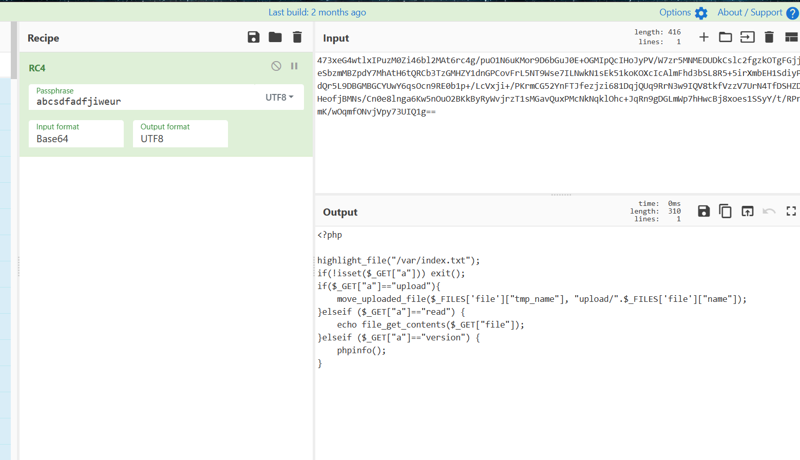The image size is (800, 460).
Task: Click the RC4 operation title
Action: tap(37, 68)
